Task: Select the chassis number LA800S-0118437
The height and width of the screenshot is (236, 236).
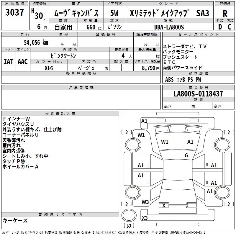Action: [x=198, y=94]
